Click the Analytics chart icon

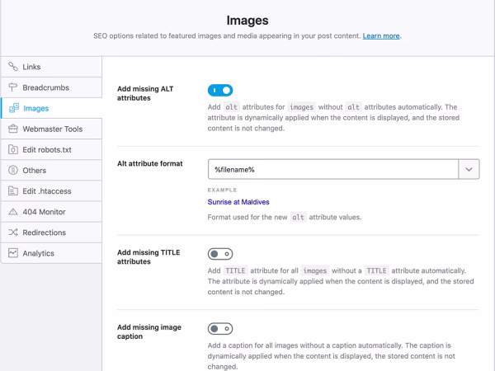point(13,253)
